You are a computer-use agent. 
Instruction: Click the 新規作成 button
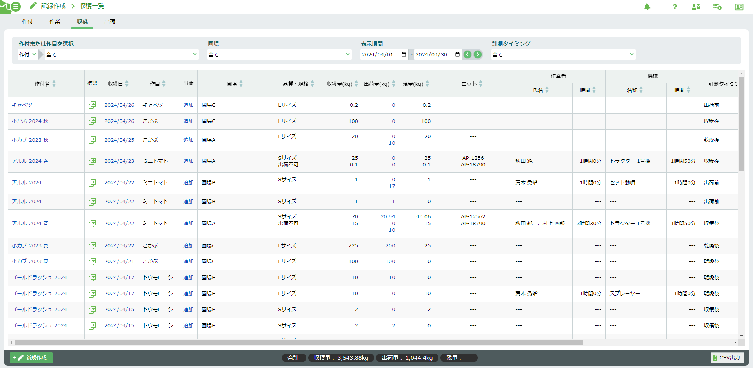point(31,358)
